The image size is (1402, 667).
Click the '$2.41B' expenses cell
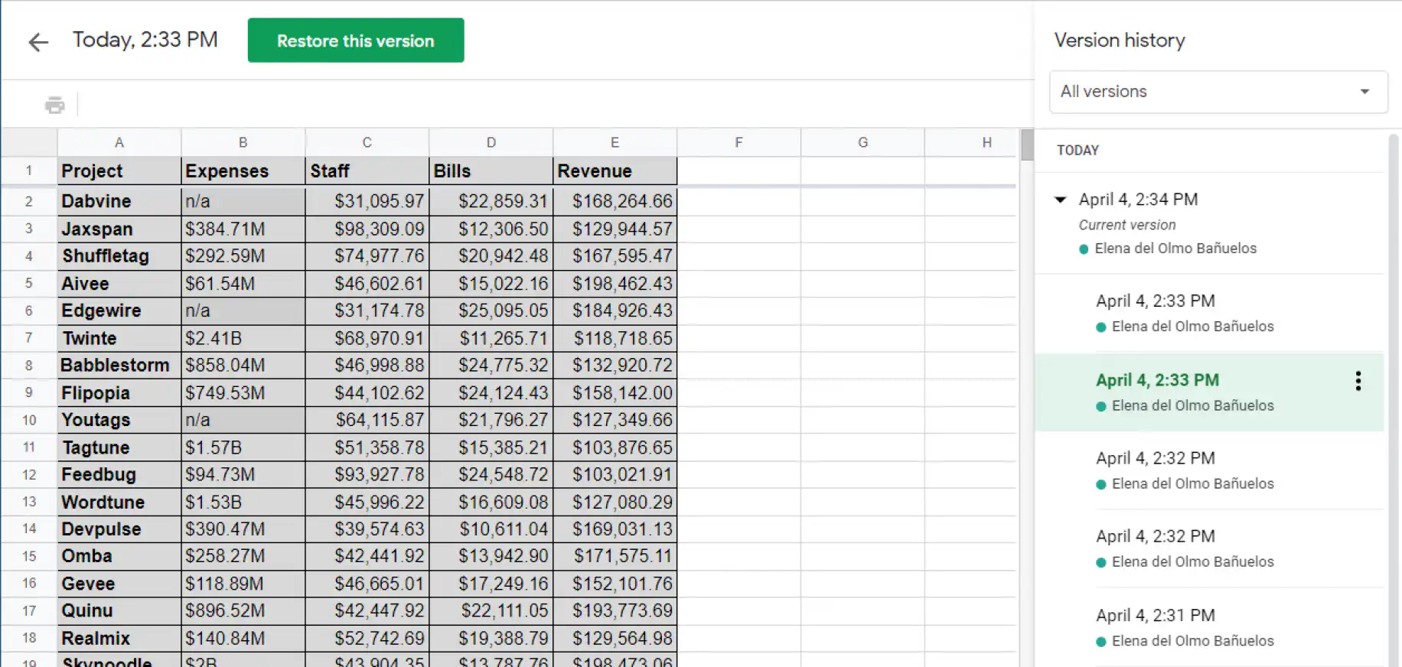pos(243,338)
